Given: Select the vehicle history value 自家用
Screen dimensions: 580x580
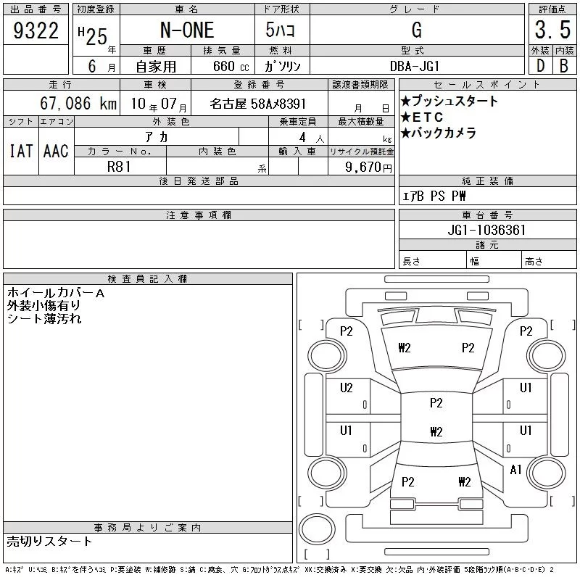Looking at the screenshot, I should pos(156,67).
